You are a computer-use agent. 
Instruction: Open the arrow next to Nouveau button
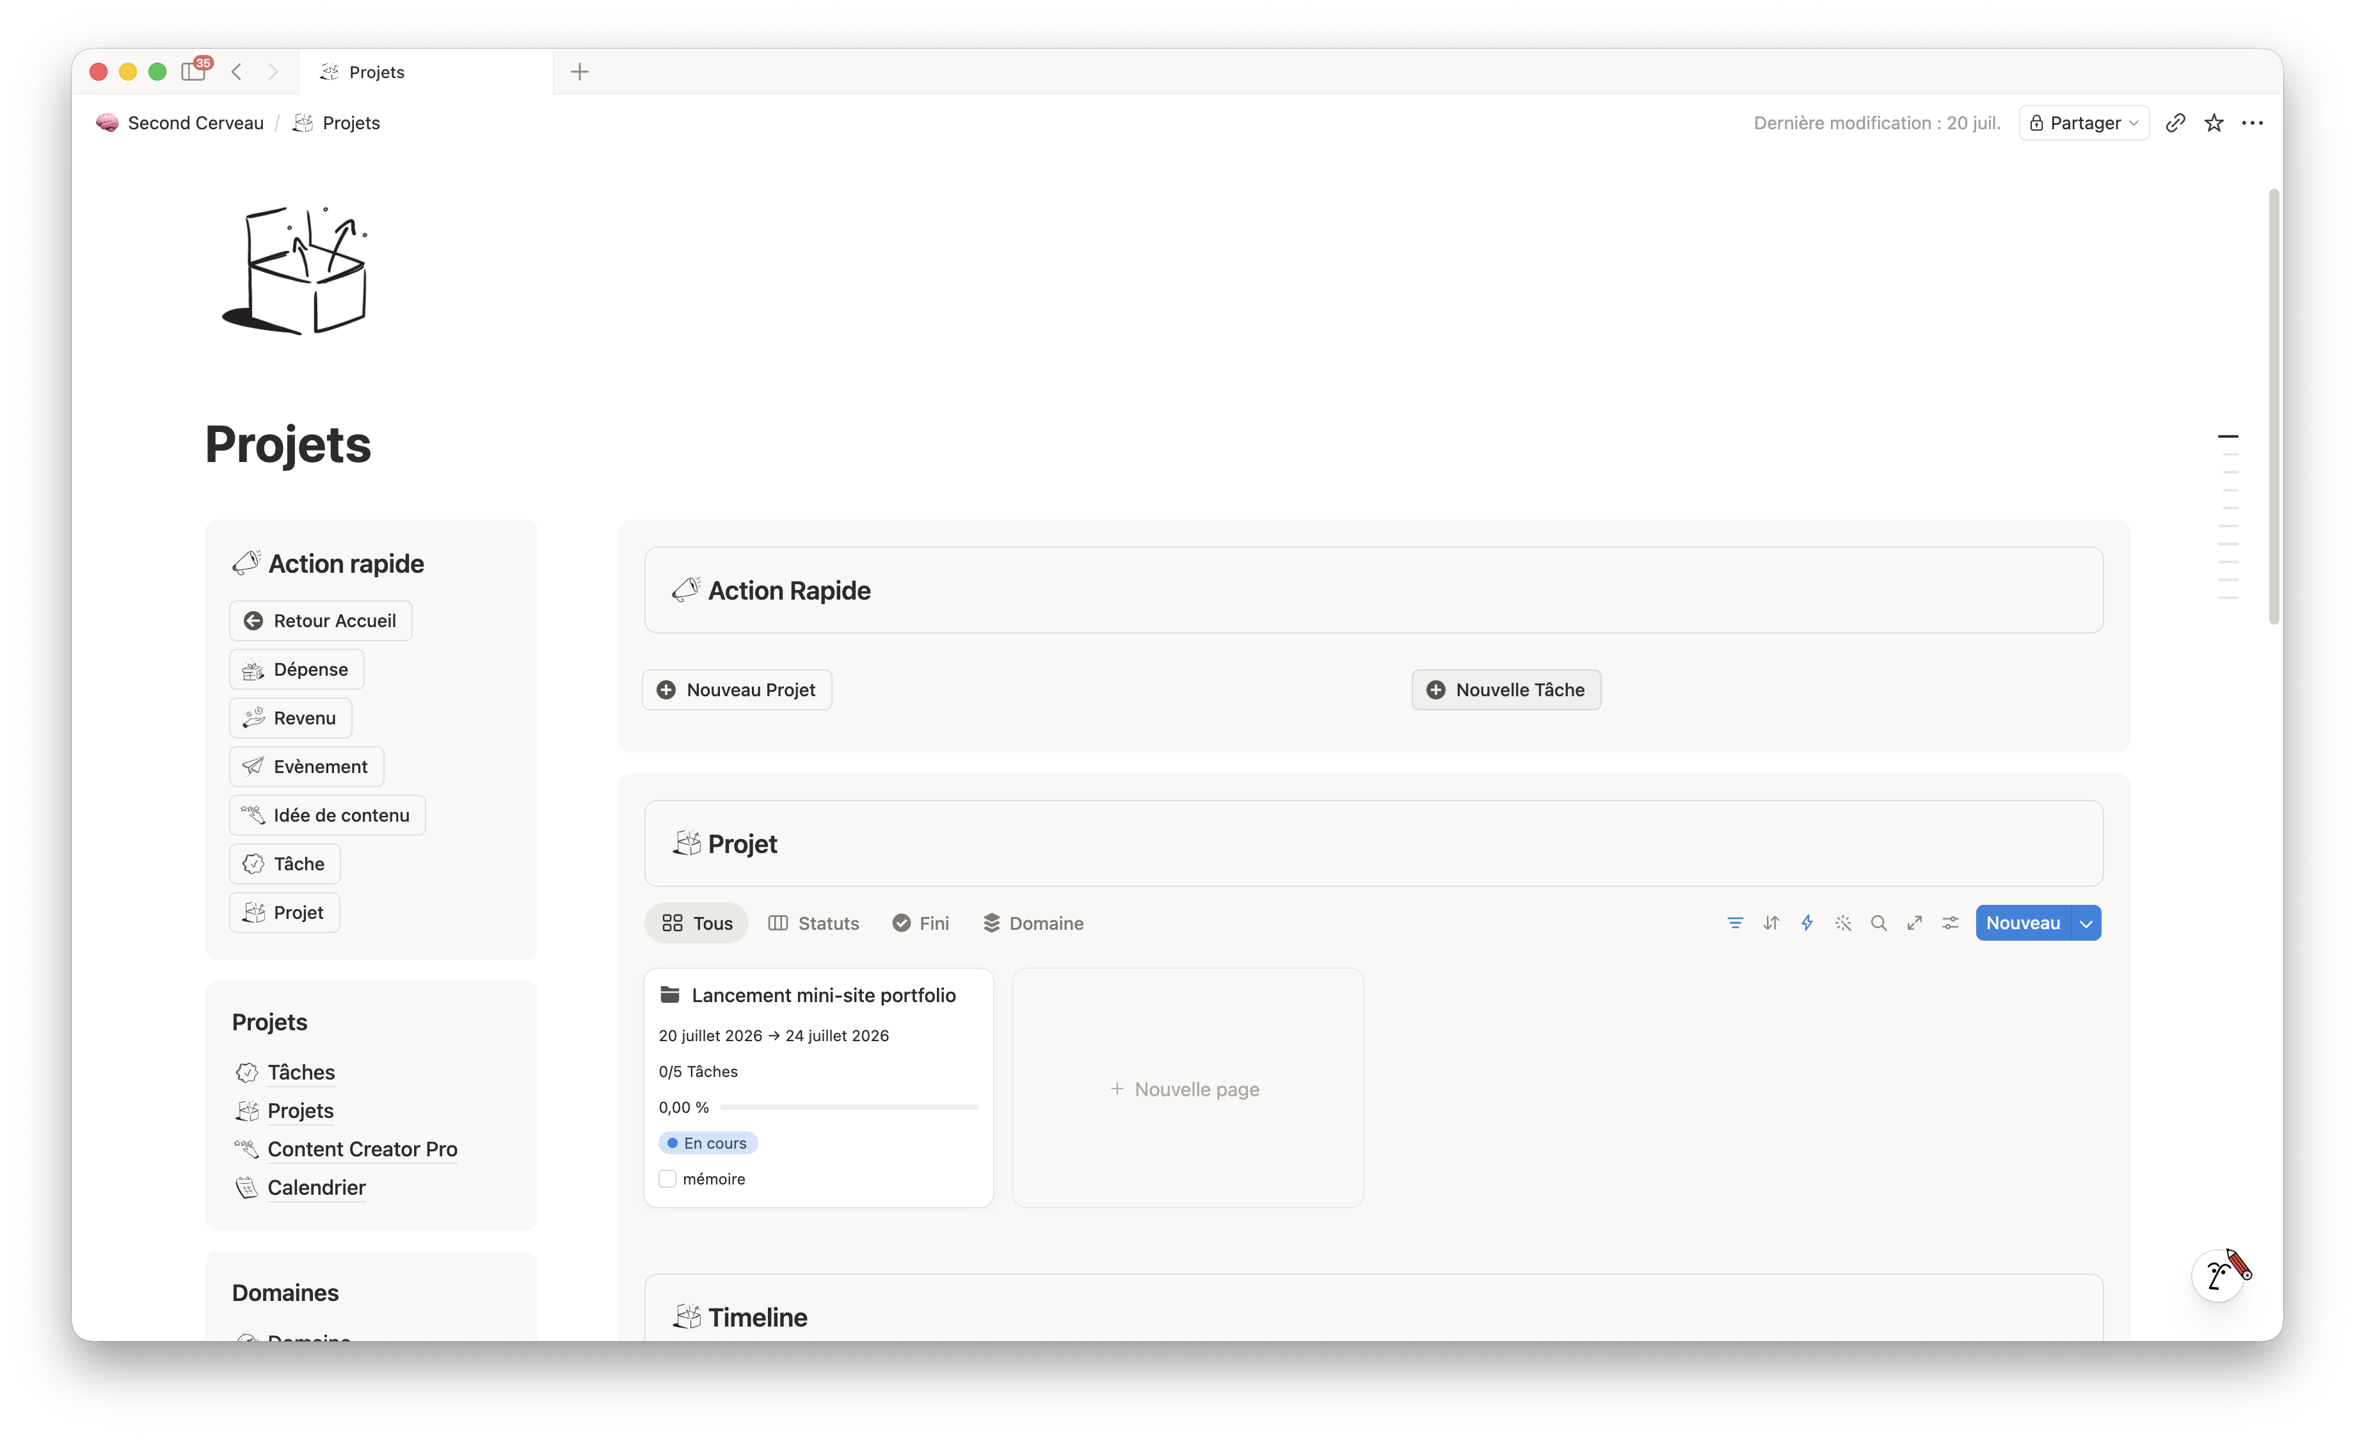[x=2086, y=923]
